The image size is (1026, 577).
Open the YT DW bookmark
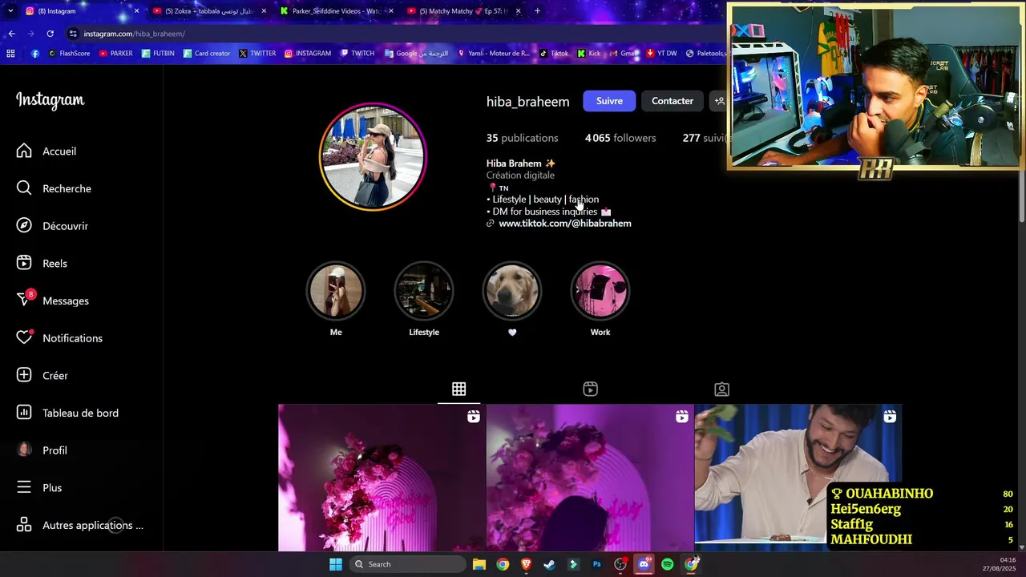coord(661,54)
